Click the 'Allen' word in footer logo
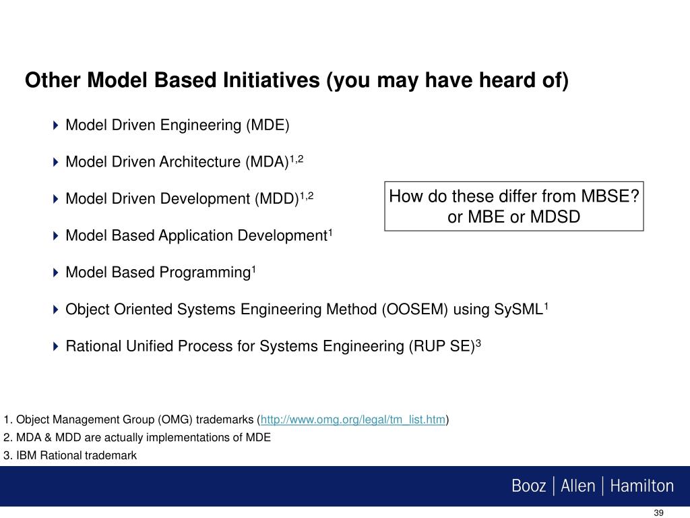 577,486
